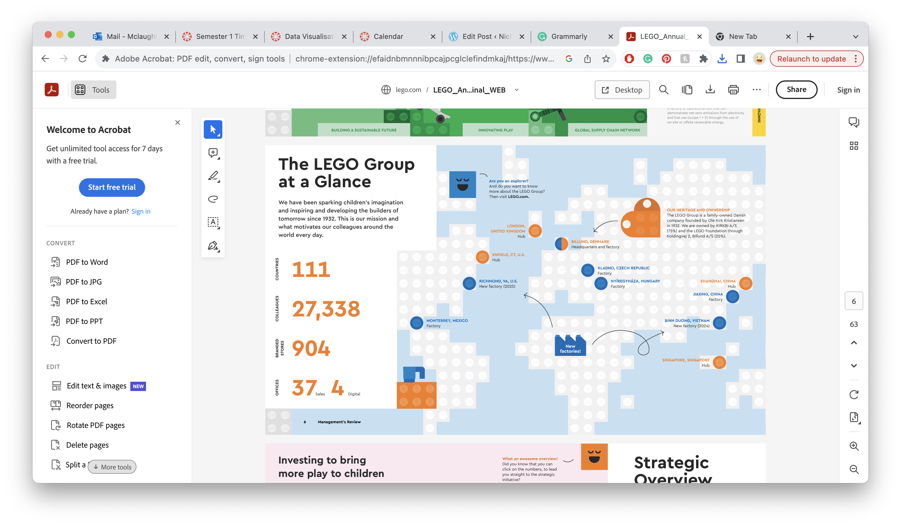Screen dimensions: 901x526
Task: Choose the freehand draw loop tool
Action: [213, 199]
